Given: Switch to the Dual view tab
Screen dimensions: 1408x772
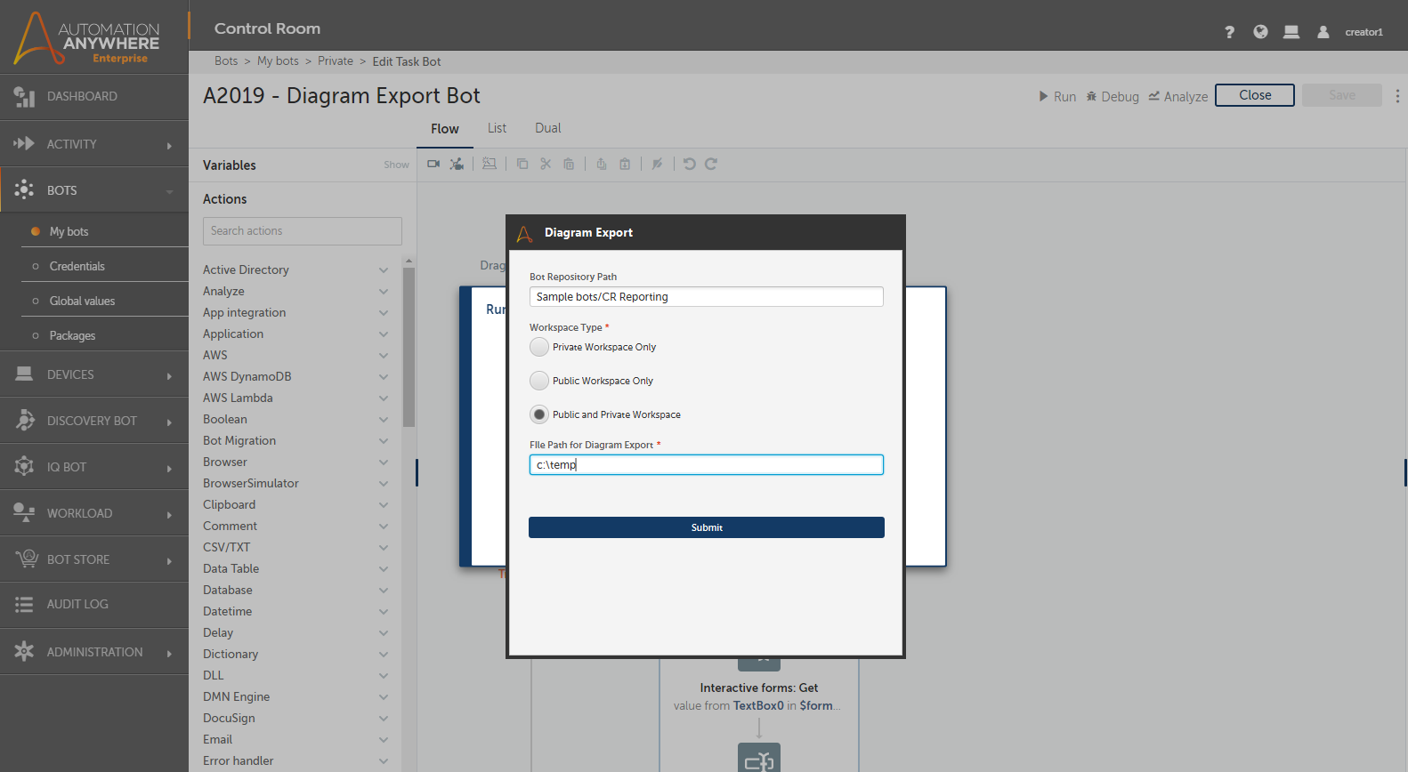Looking at the screenshot, I should click(x=547, y=128).
